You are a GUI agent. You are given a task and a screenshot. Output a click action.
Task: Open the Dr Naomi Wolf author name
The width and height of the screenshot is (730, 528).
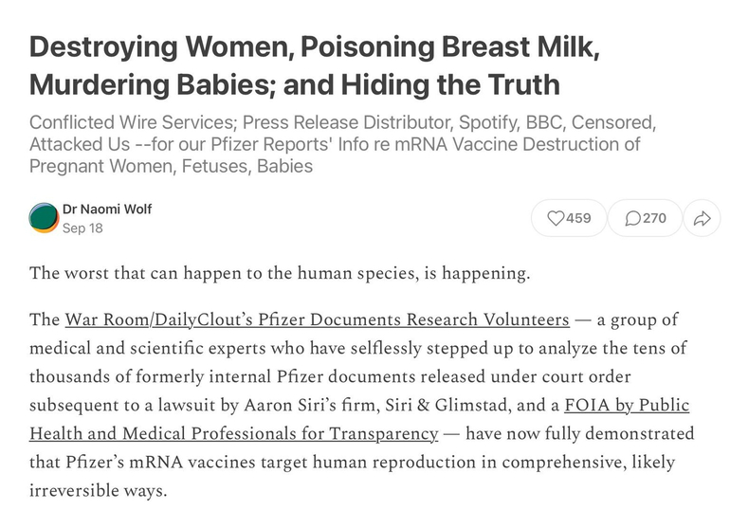106,209
